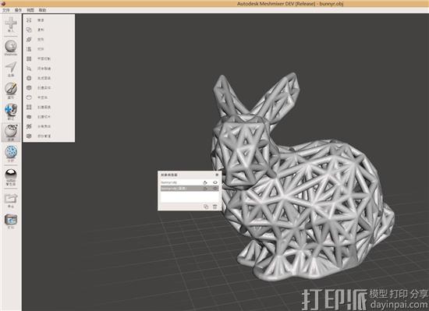429x311 pixels.
Task: Open the 操作 (Actions) menu
Action: pos(18,10)
